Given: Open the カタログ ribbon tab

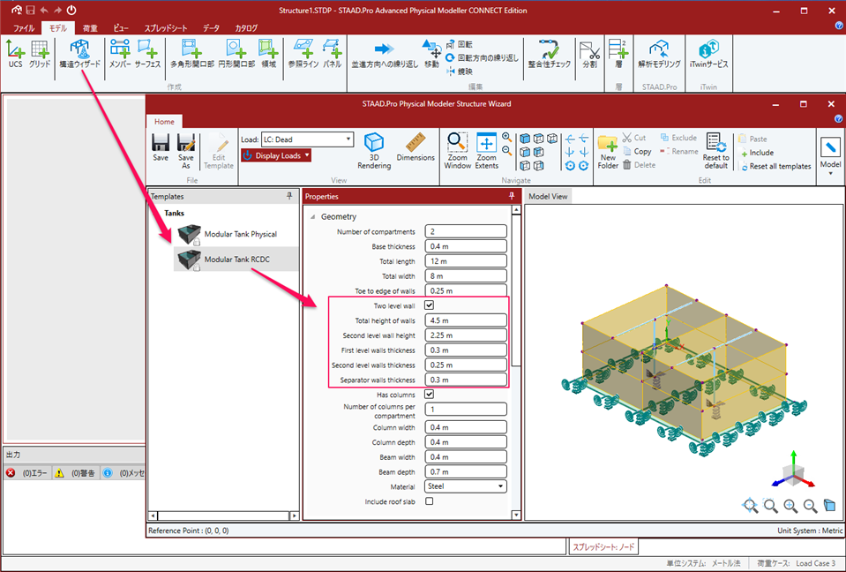Looking at the screenshot, I should coord(246,28).
